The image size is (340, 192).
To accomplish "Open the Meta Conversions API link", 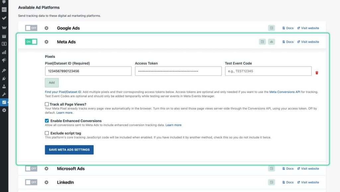I will [x=285, y=92].
